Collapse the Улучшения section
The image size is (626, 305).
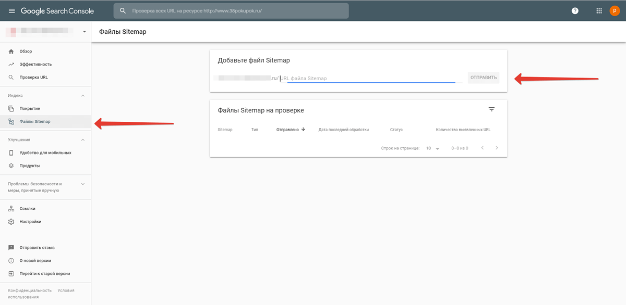(81, 139)
